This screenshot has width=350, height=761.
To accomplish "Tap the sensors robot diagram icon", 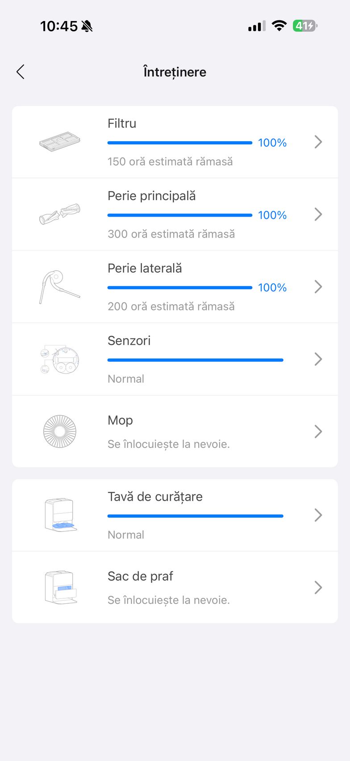I will [x=60, y=359].
